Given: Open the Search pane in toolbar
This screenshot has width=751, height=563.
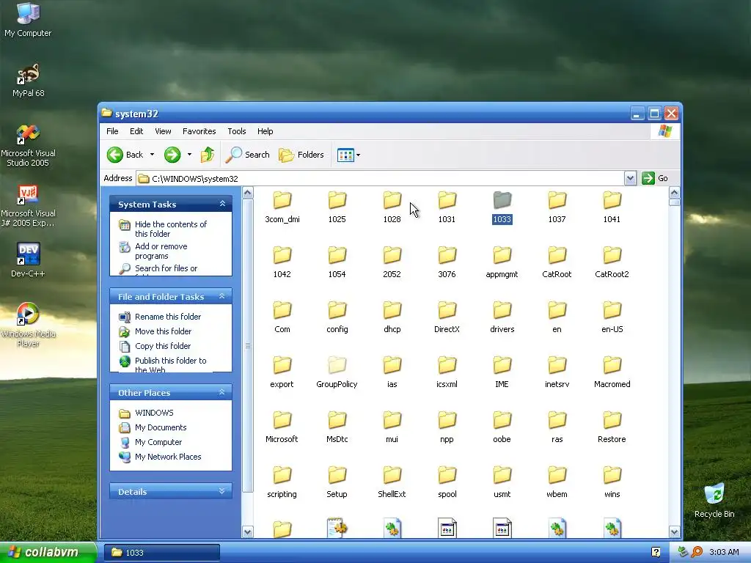Looking at the screenshot, I should pyautogui.click(x=248, y=155).
